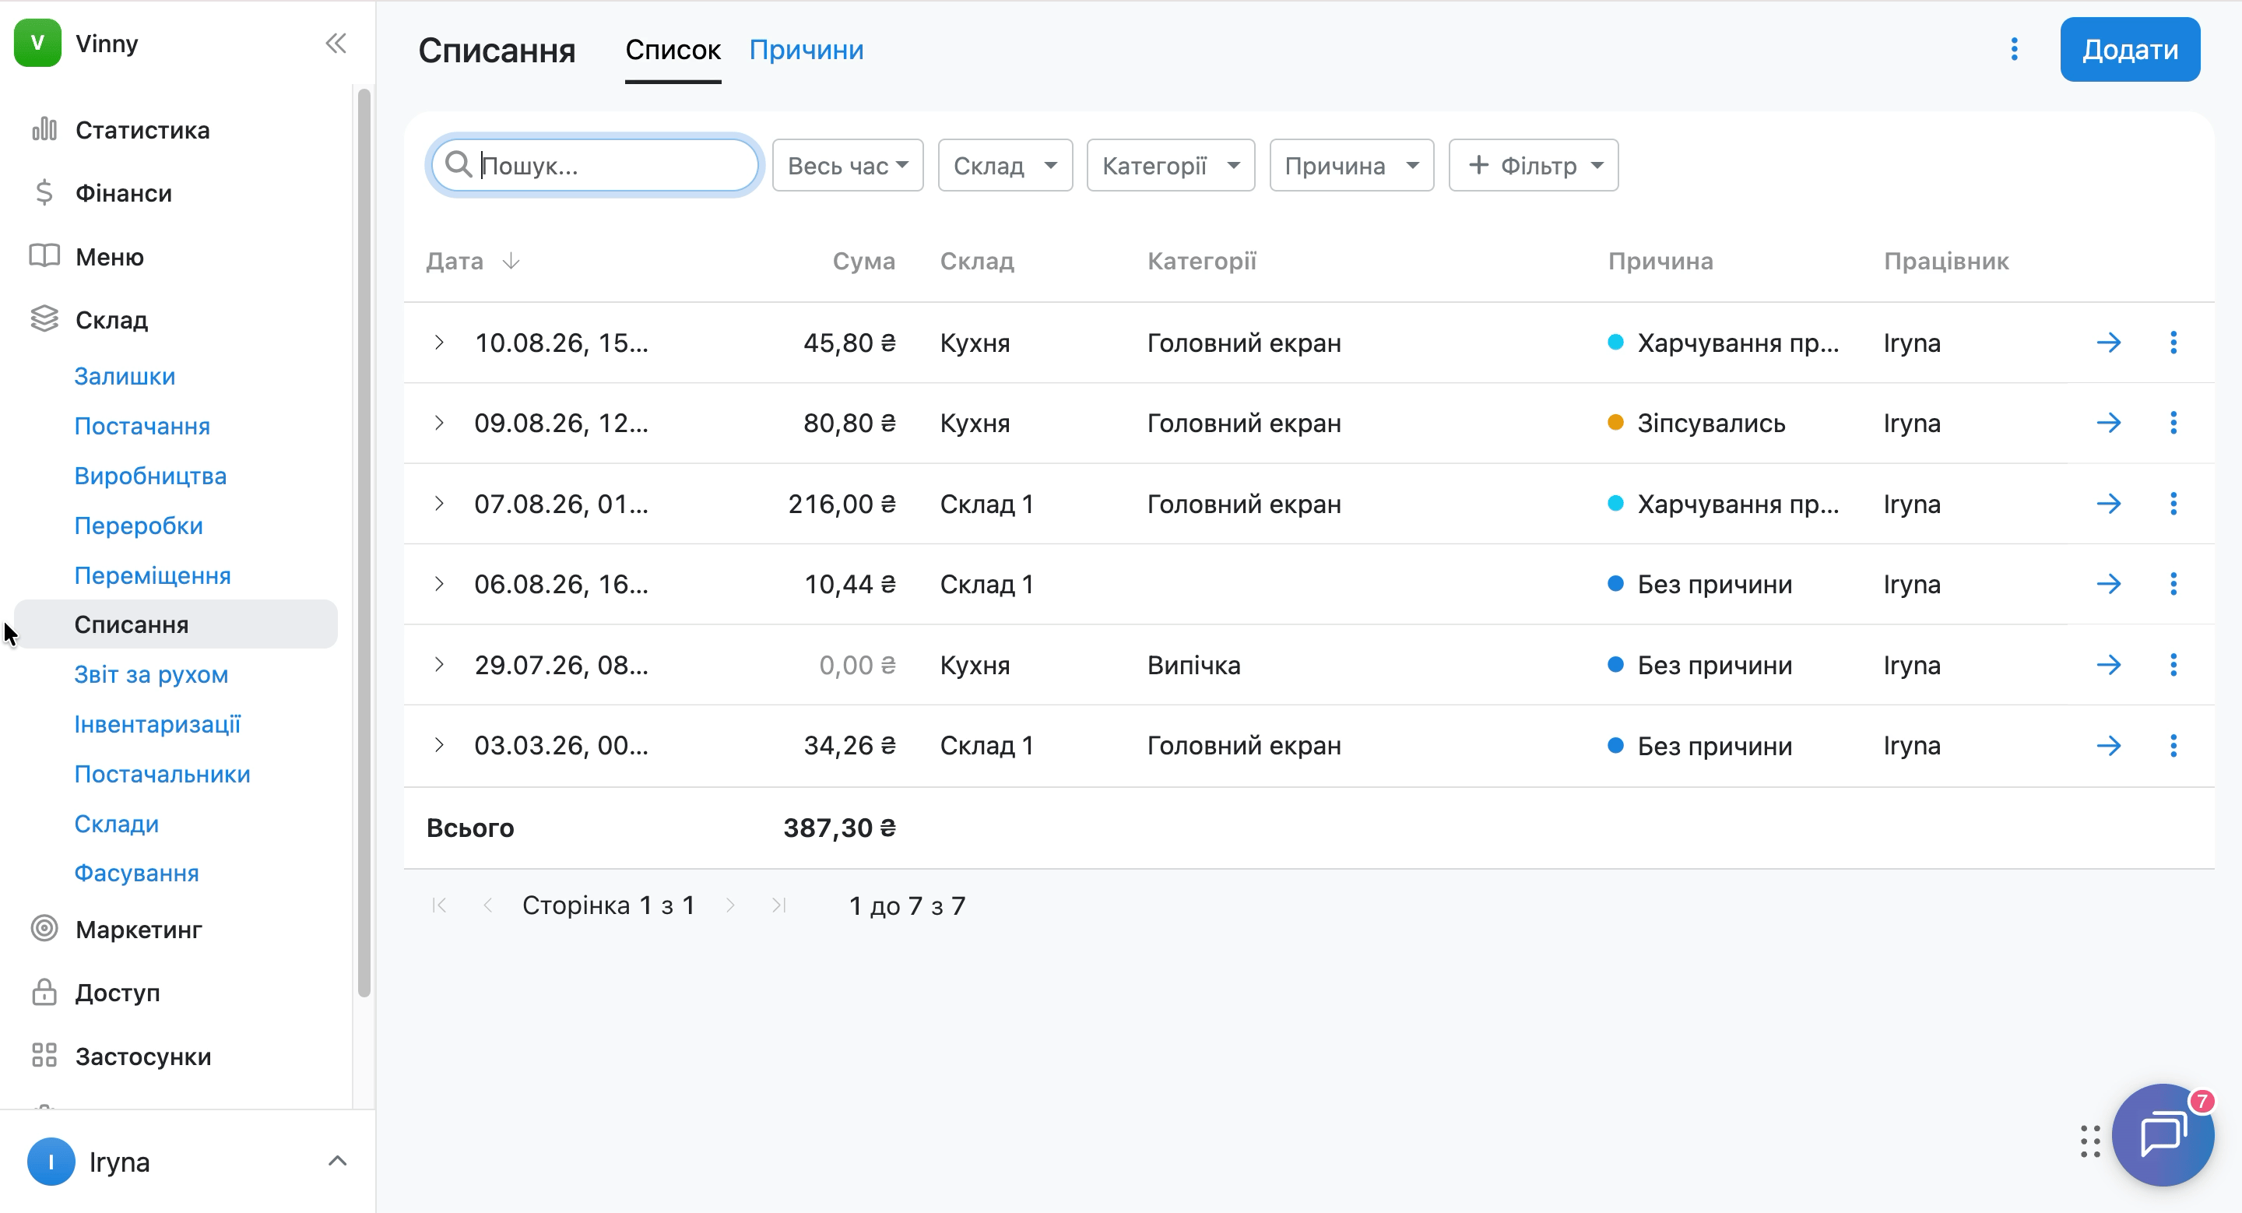The image size is (2242, 1213).
Task: Go to Переміщення page
Action: 153,575
